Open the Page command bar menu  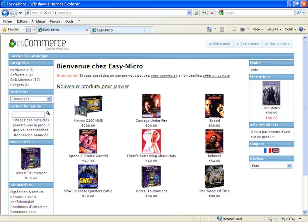click(x=257, y=29)
